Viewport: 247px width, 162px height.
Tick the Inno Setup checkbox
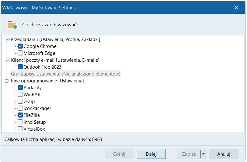pos(20,122)
